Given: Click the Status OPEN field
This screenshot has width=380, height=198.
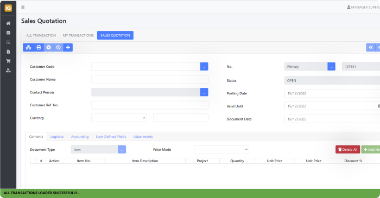Looking at the screenshot, I should coord(332,81).
